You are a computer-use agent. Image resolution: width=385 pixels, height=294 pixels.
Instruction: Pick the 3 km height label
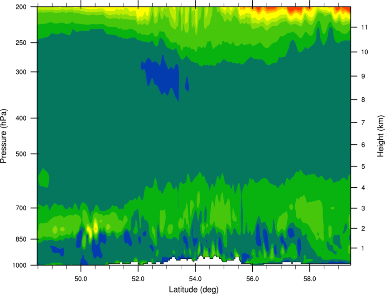(x=363, y=209)
